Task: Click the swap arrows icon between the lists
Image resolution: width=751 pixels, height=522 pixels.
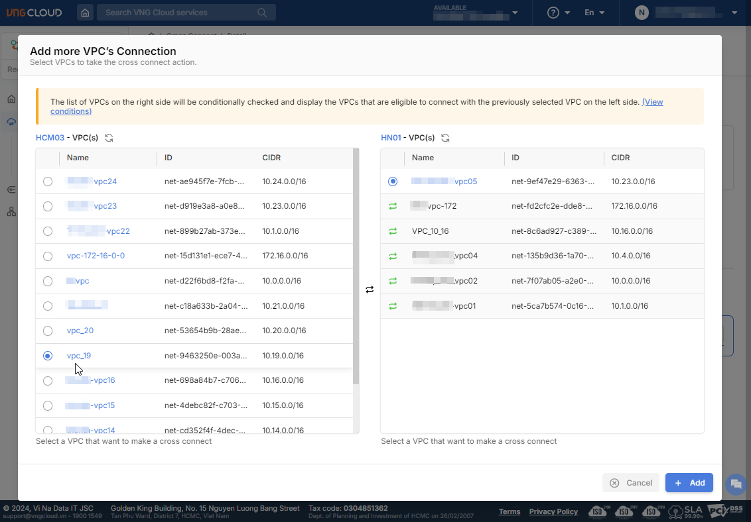Action: point(370,289)
